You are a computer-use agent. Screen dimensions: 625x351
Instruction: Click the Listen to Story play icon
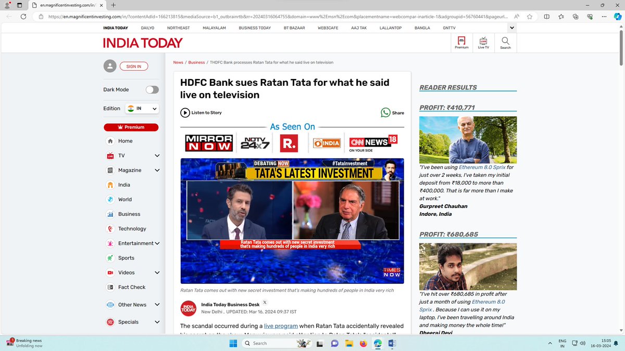coord(185,112)
